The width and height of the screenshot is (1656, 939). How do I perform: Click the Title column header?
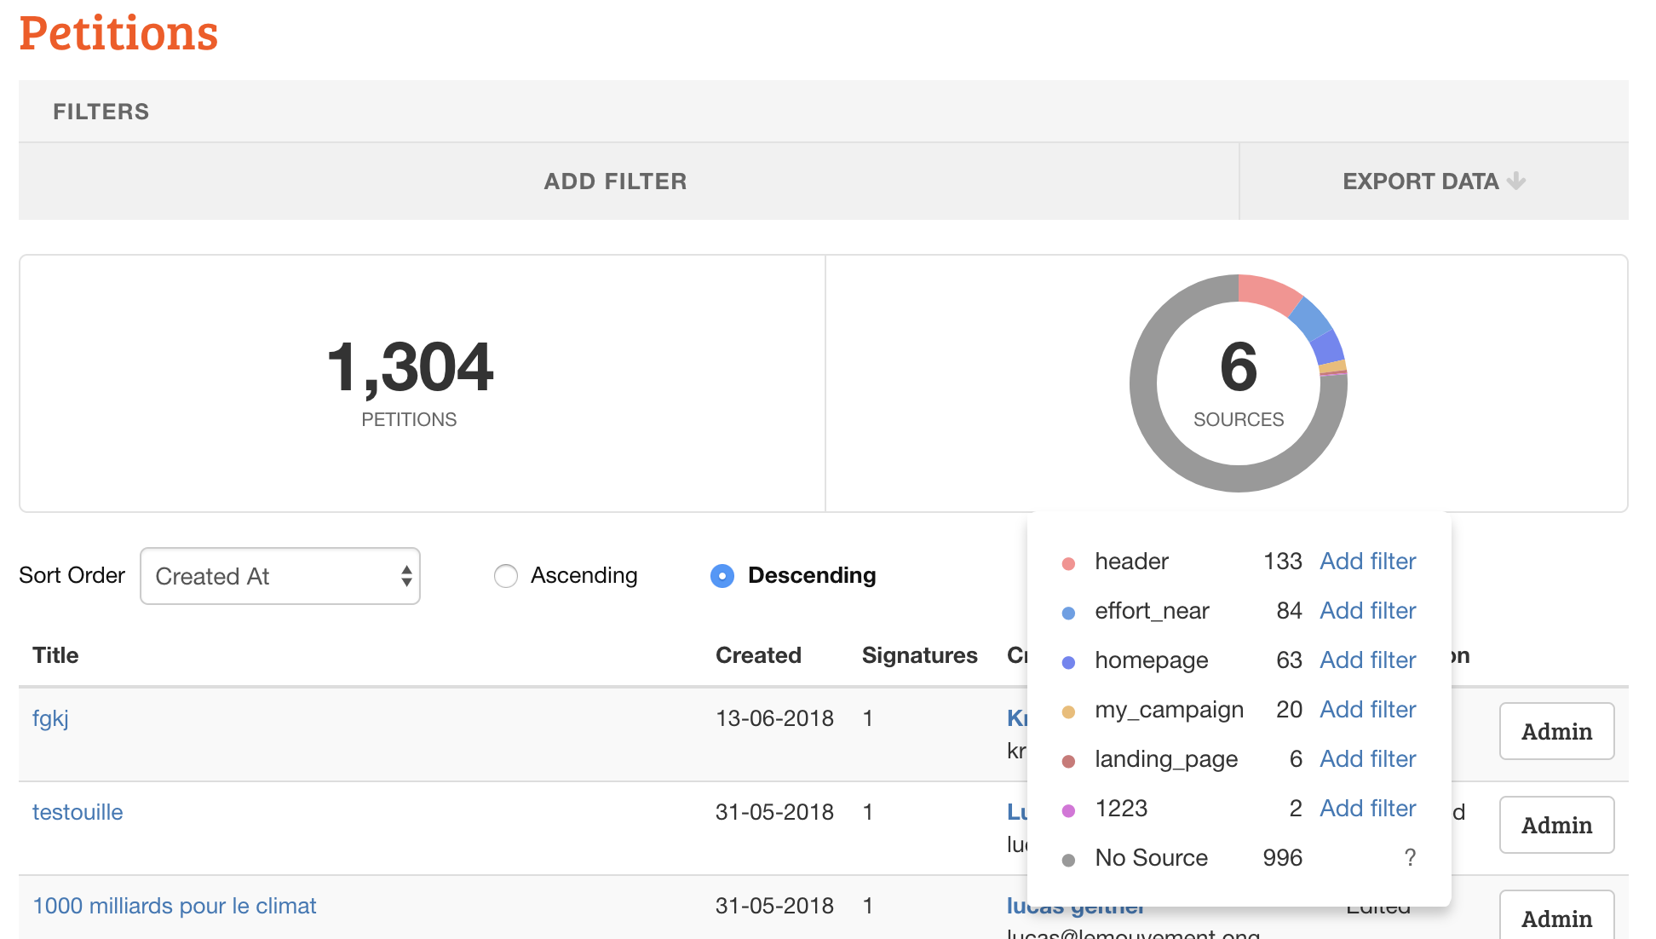55,655
